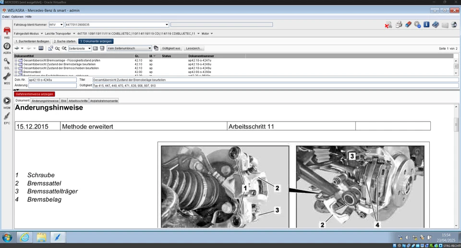461x248 pixels.
Task: Click the Dokumenttitel column header
Action: [73, 56]
